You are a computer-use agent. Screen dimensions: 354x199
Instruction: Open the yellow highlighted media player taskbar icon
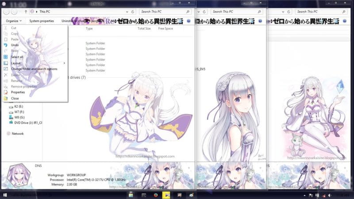tap(166, 195)
